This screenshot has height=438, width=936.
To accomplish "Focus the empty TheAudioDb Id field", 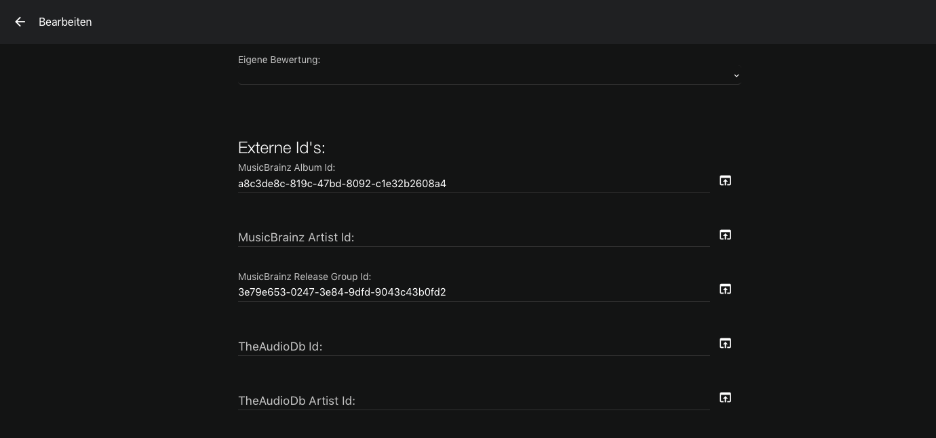I will 474,346.
